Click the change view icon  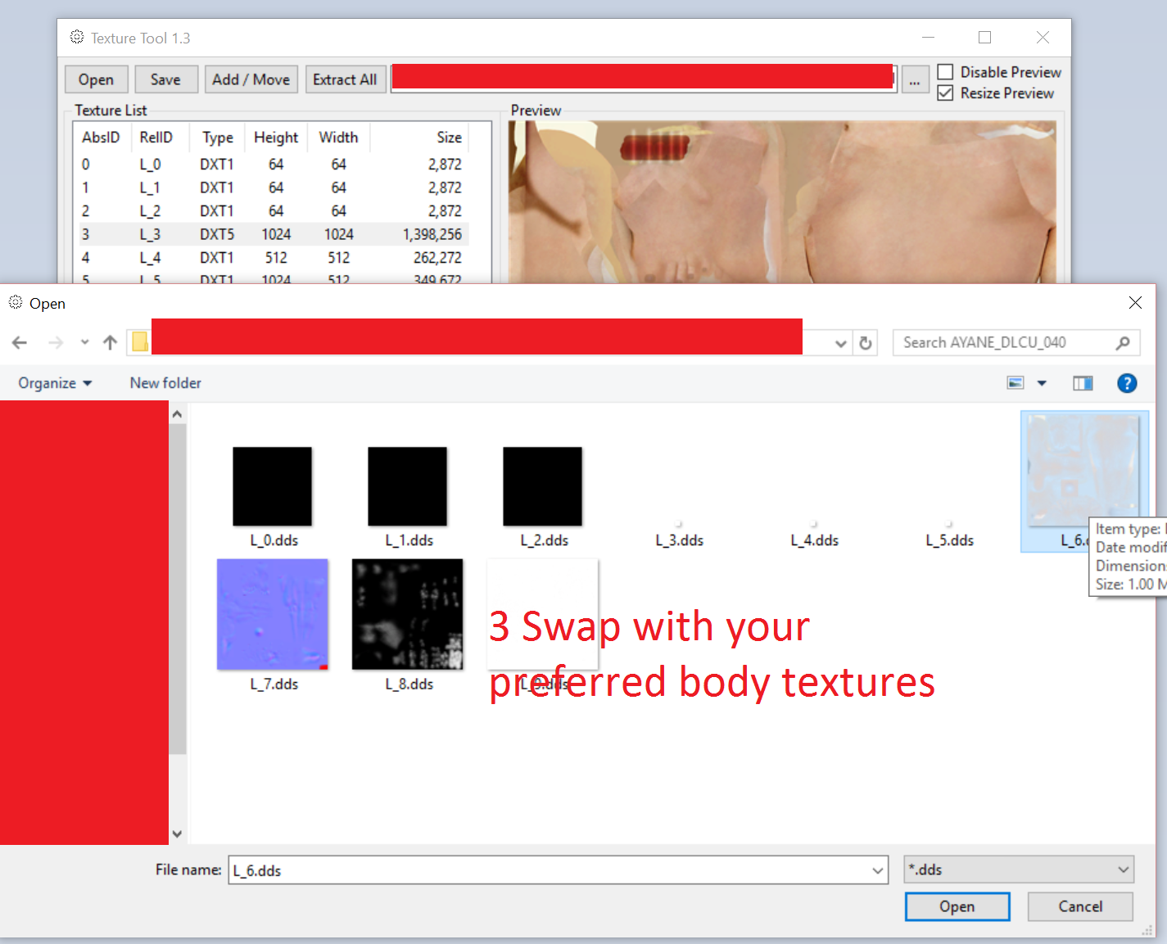[x=1015, y=383]
